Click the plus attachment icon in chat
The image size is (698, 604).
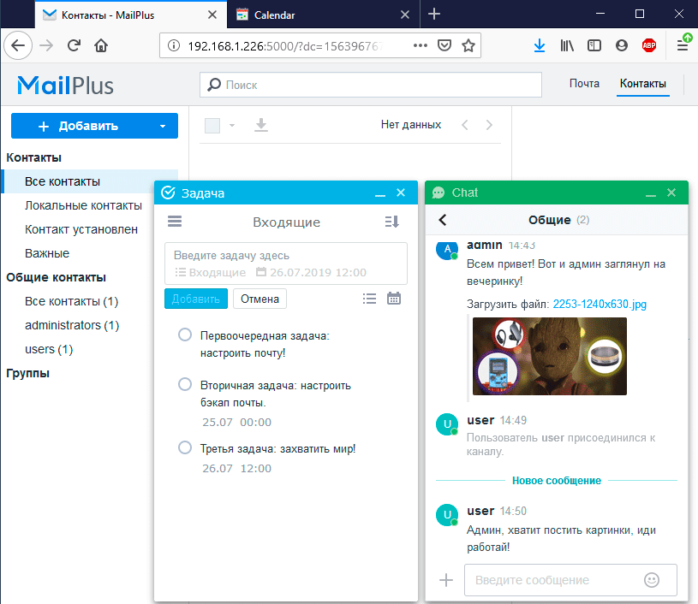click(445, 580)
